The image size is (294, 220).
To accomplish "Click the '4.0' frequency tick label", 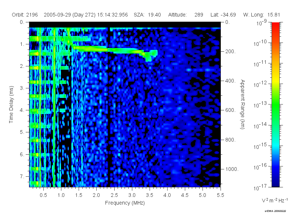I will (x=167, y=195).
